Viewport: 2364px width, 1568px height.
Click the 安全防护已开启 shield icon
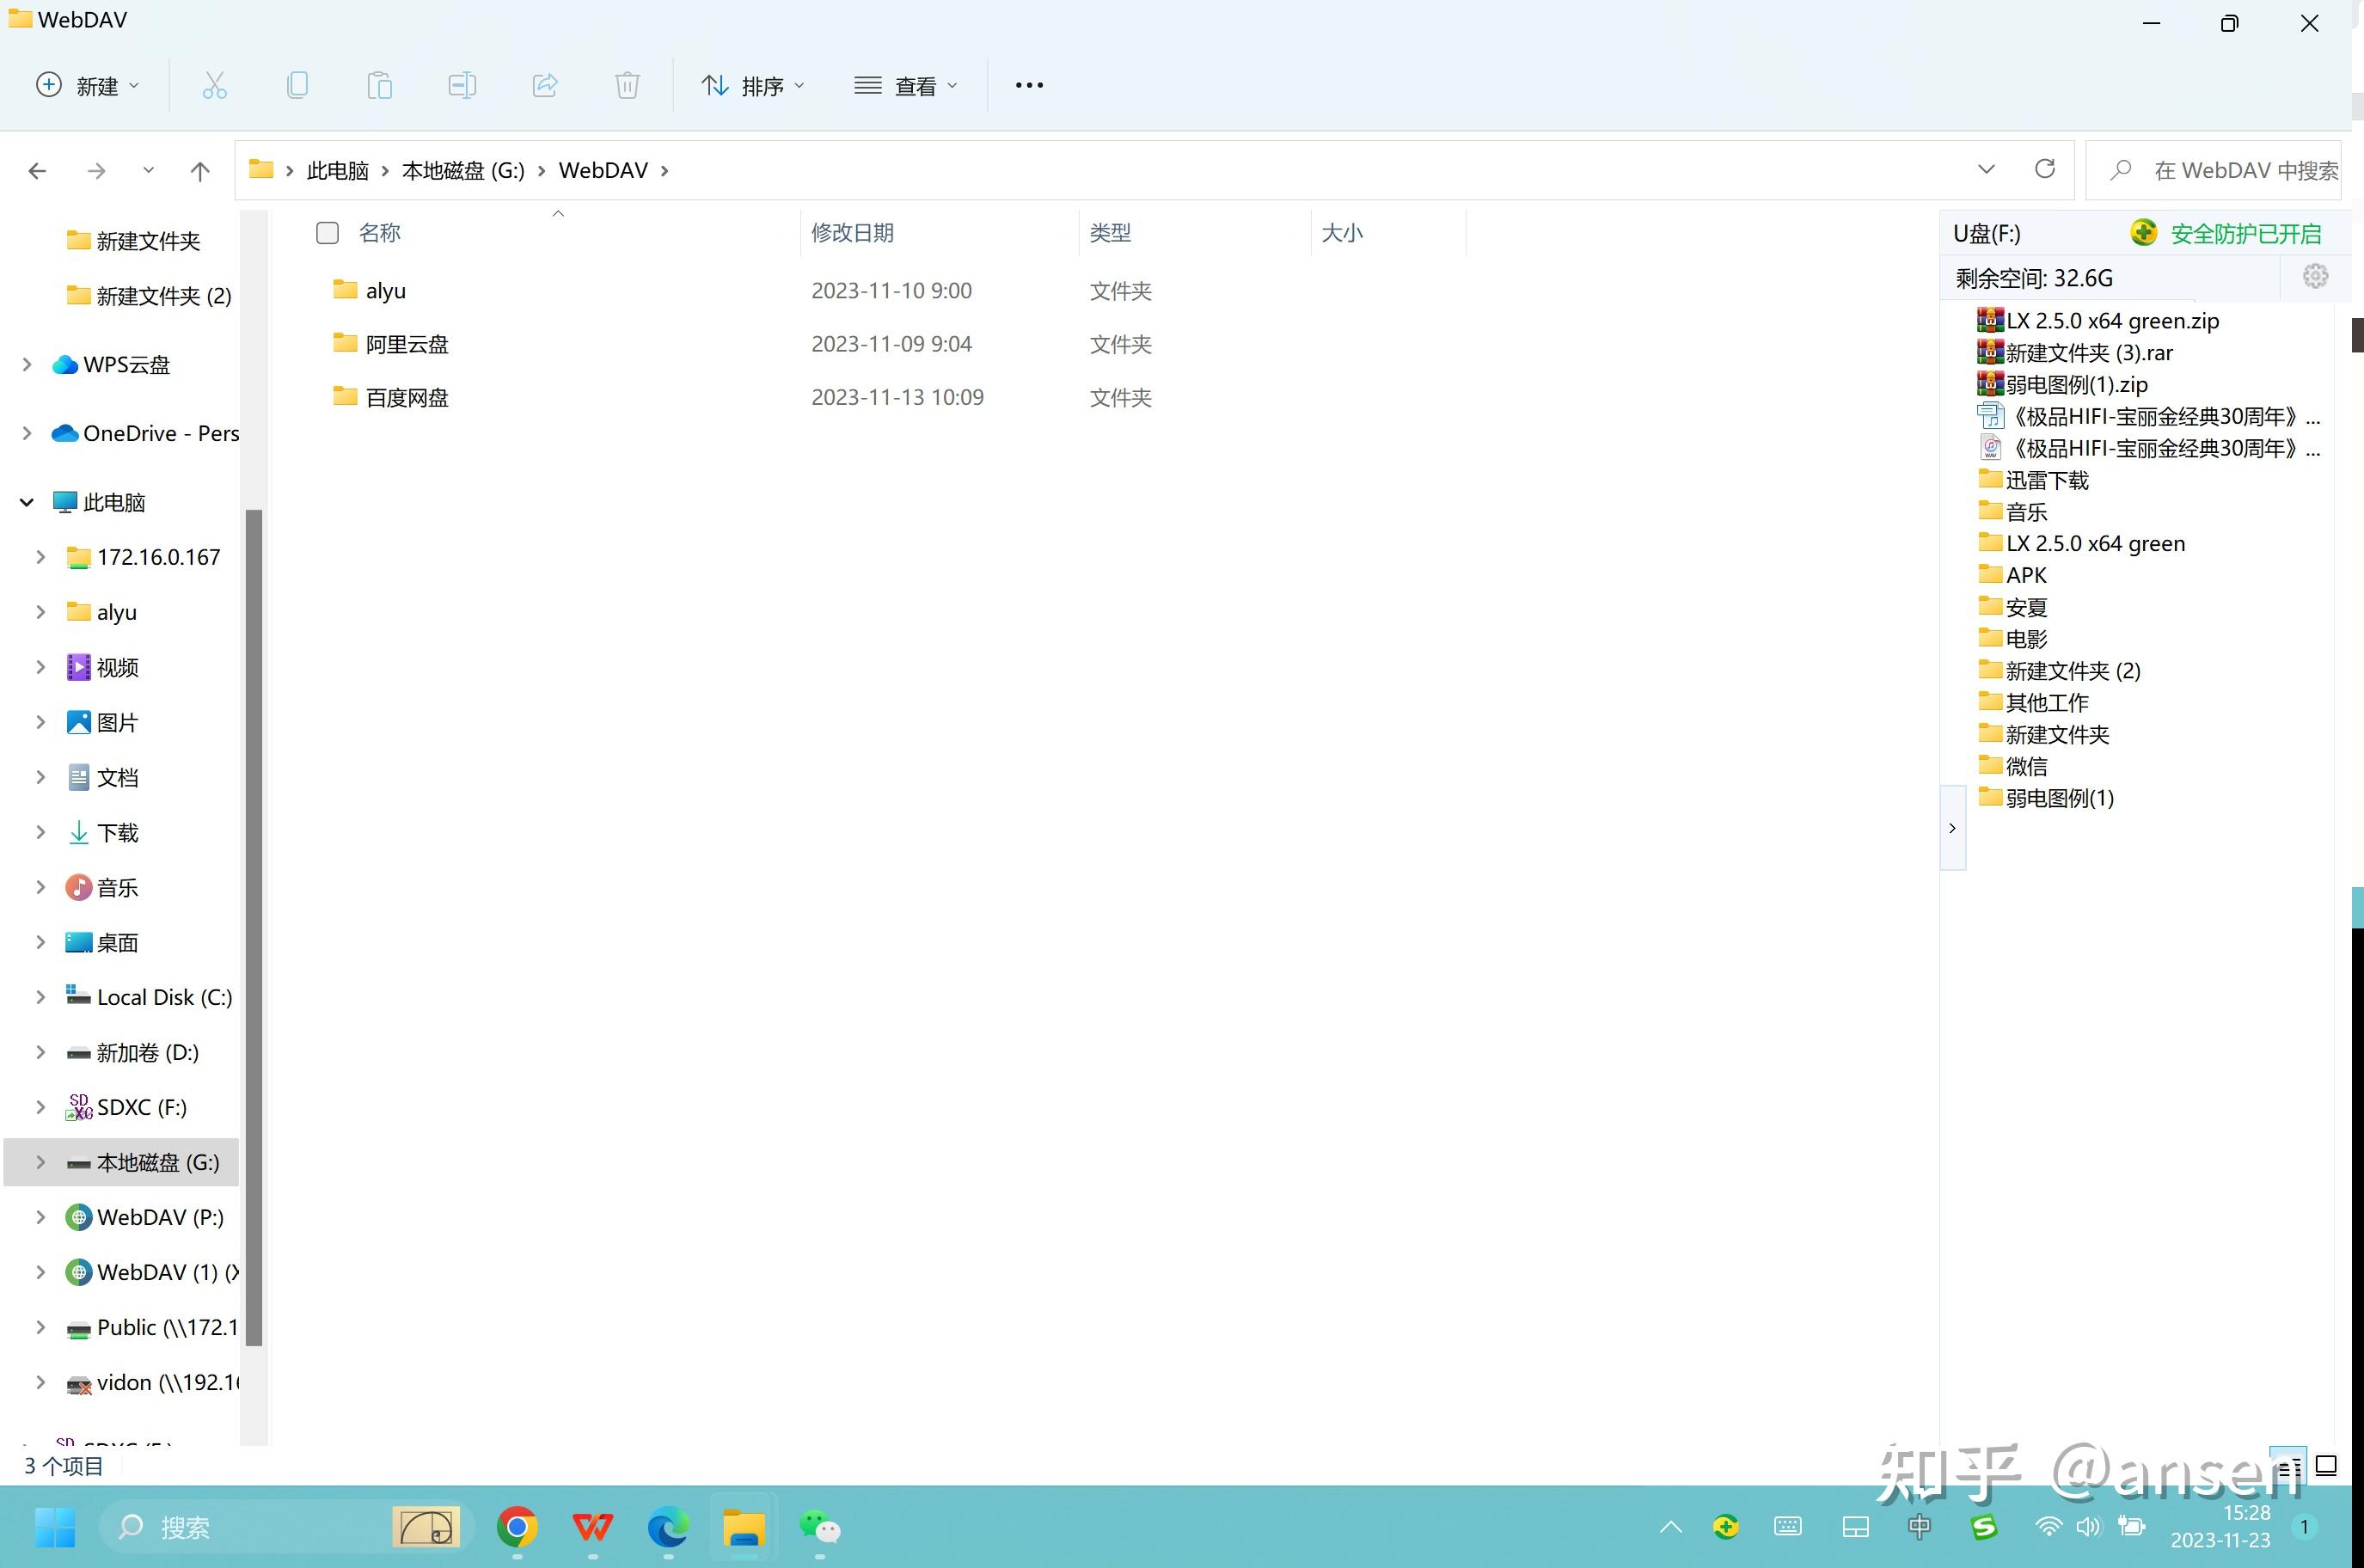pyautogui.click(x=2143, y=232)
